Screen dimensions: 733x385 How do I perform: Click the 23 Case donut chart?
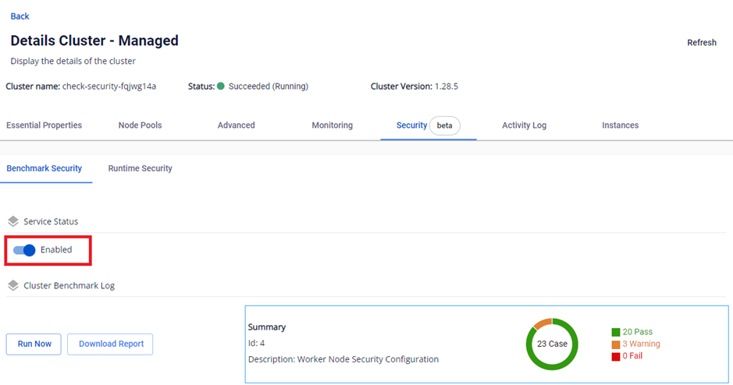(552, 344)
